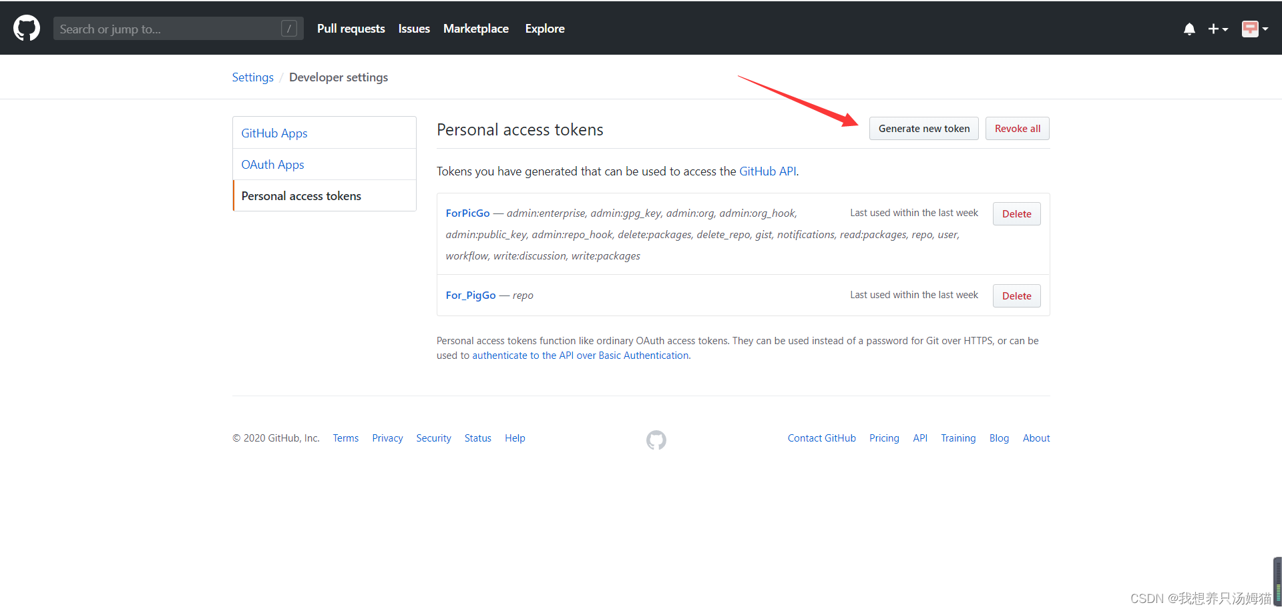The width and height of the screenshot is (1282, 611).
Task: Open the API footer link
Action: click(920, 438)
